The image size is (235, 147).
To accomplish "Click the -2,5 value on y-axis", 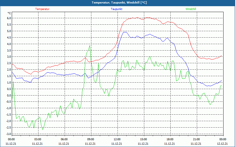I will coord(9,128).
